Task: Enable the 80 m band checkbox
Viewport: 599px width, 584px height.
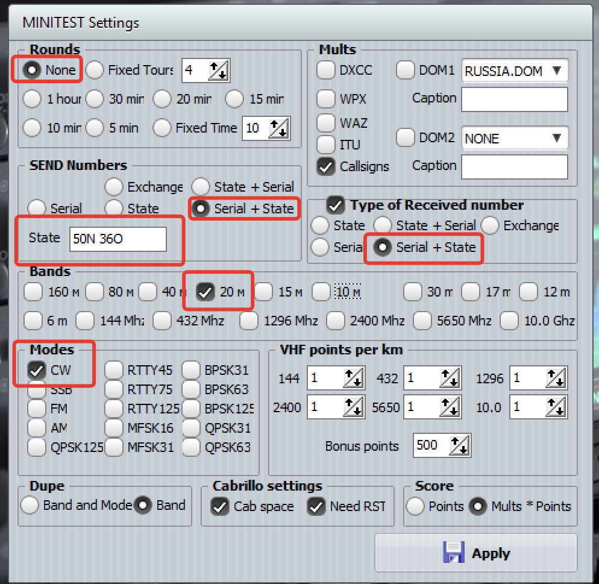Action: [x=95, y=292]
